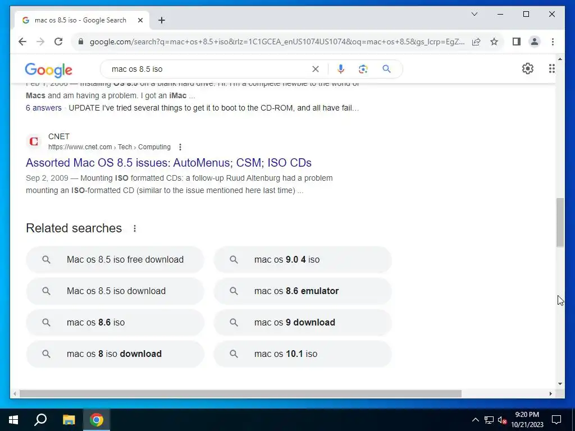Start a voice search with the microphone
The width and height of the screenshot is (575, 431).
pos(341,69)
